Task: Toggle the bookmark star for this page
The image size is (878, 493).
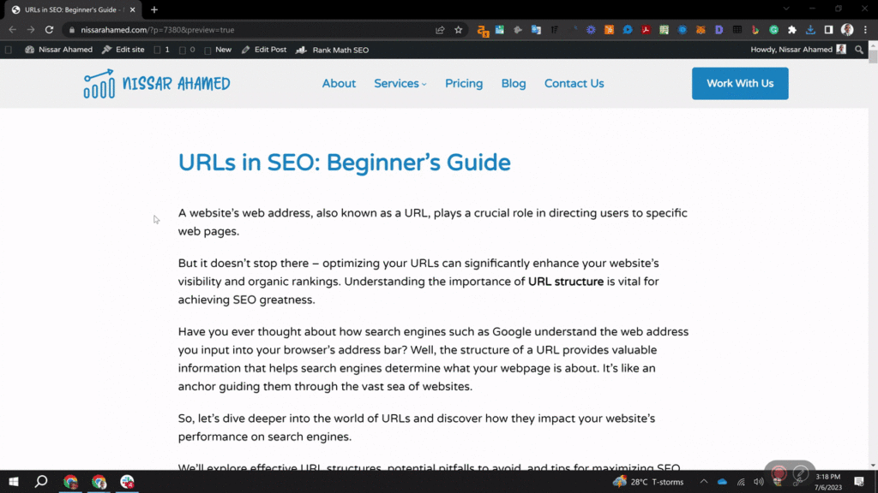Action: coord(460,29)
